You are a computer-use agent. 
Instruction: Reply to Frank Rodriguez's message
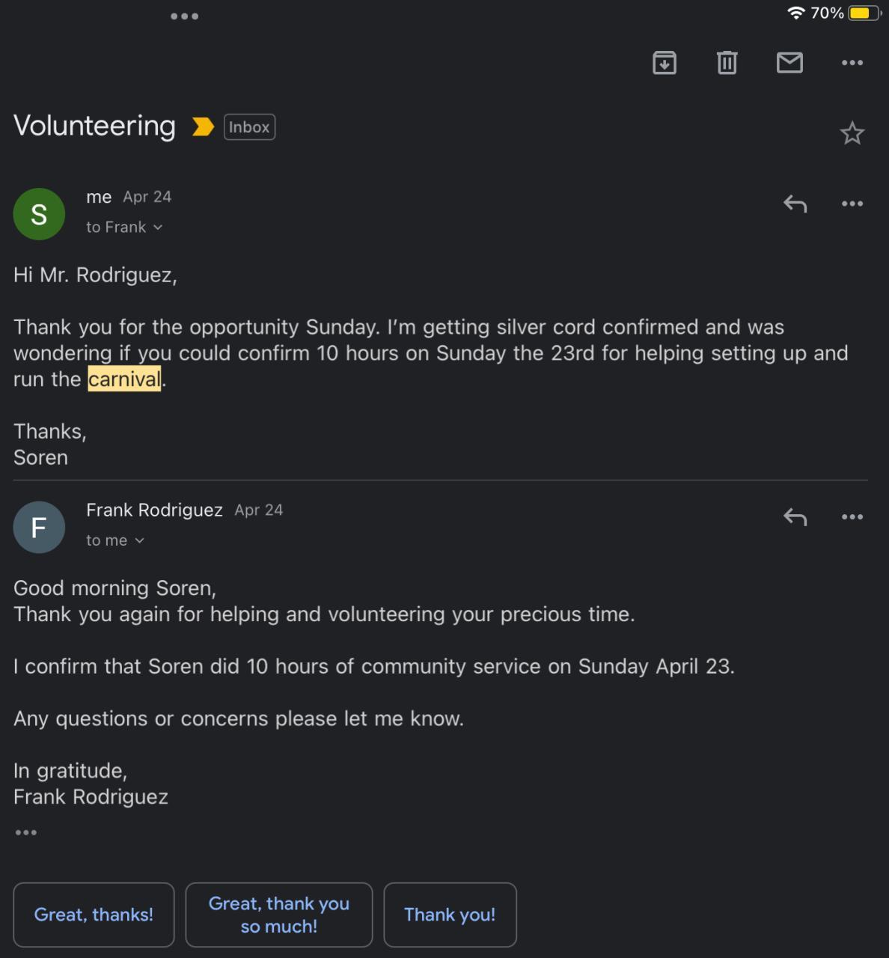click(795, 517)
